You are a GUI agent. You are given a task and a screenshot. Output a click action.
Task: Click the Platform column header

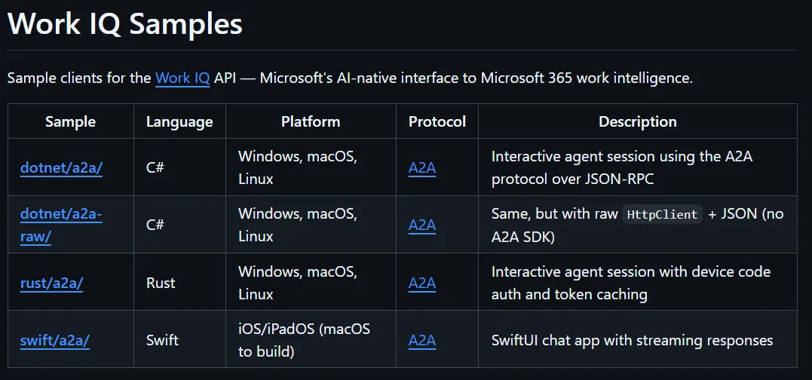point(311,121)
